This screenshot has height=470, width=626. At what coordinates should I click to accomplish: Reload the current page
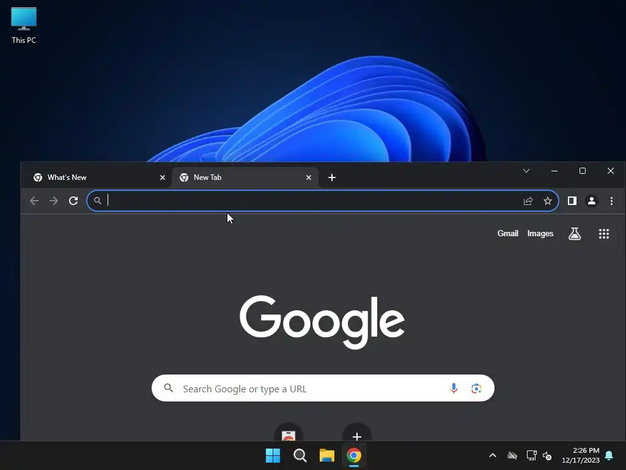point(73,201)
